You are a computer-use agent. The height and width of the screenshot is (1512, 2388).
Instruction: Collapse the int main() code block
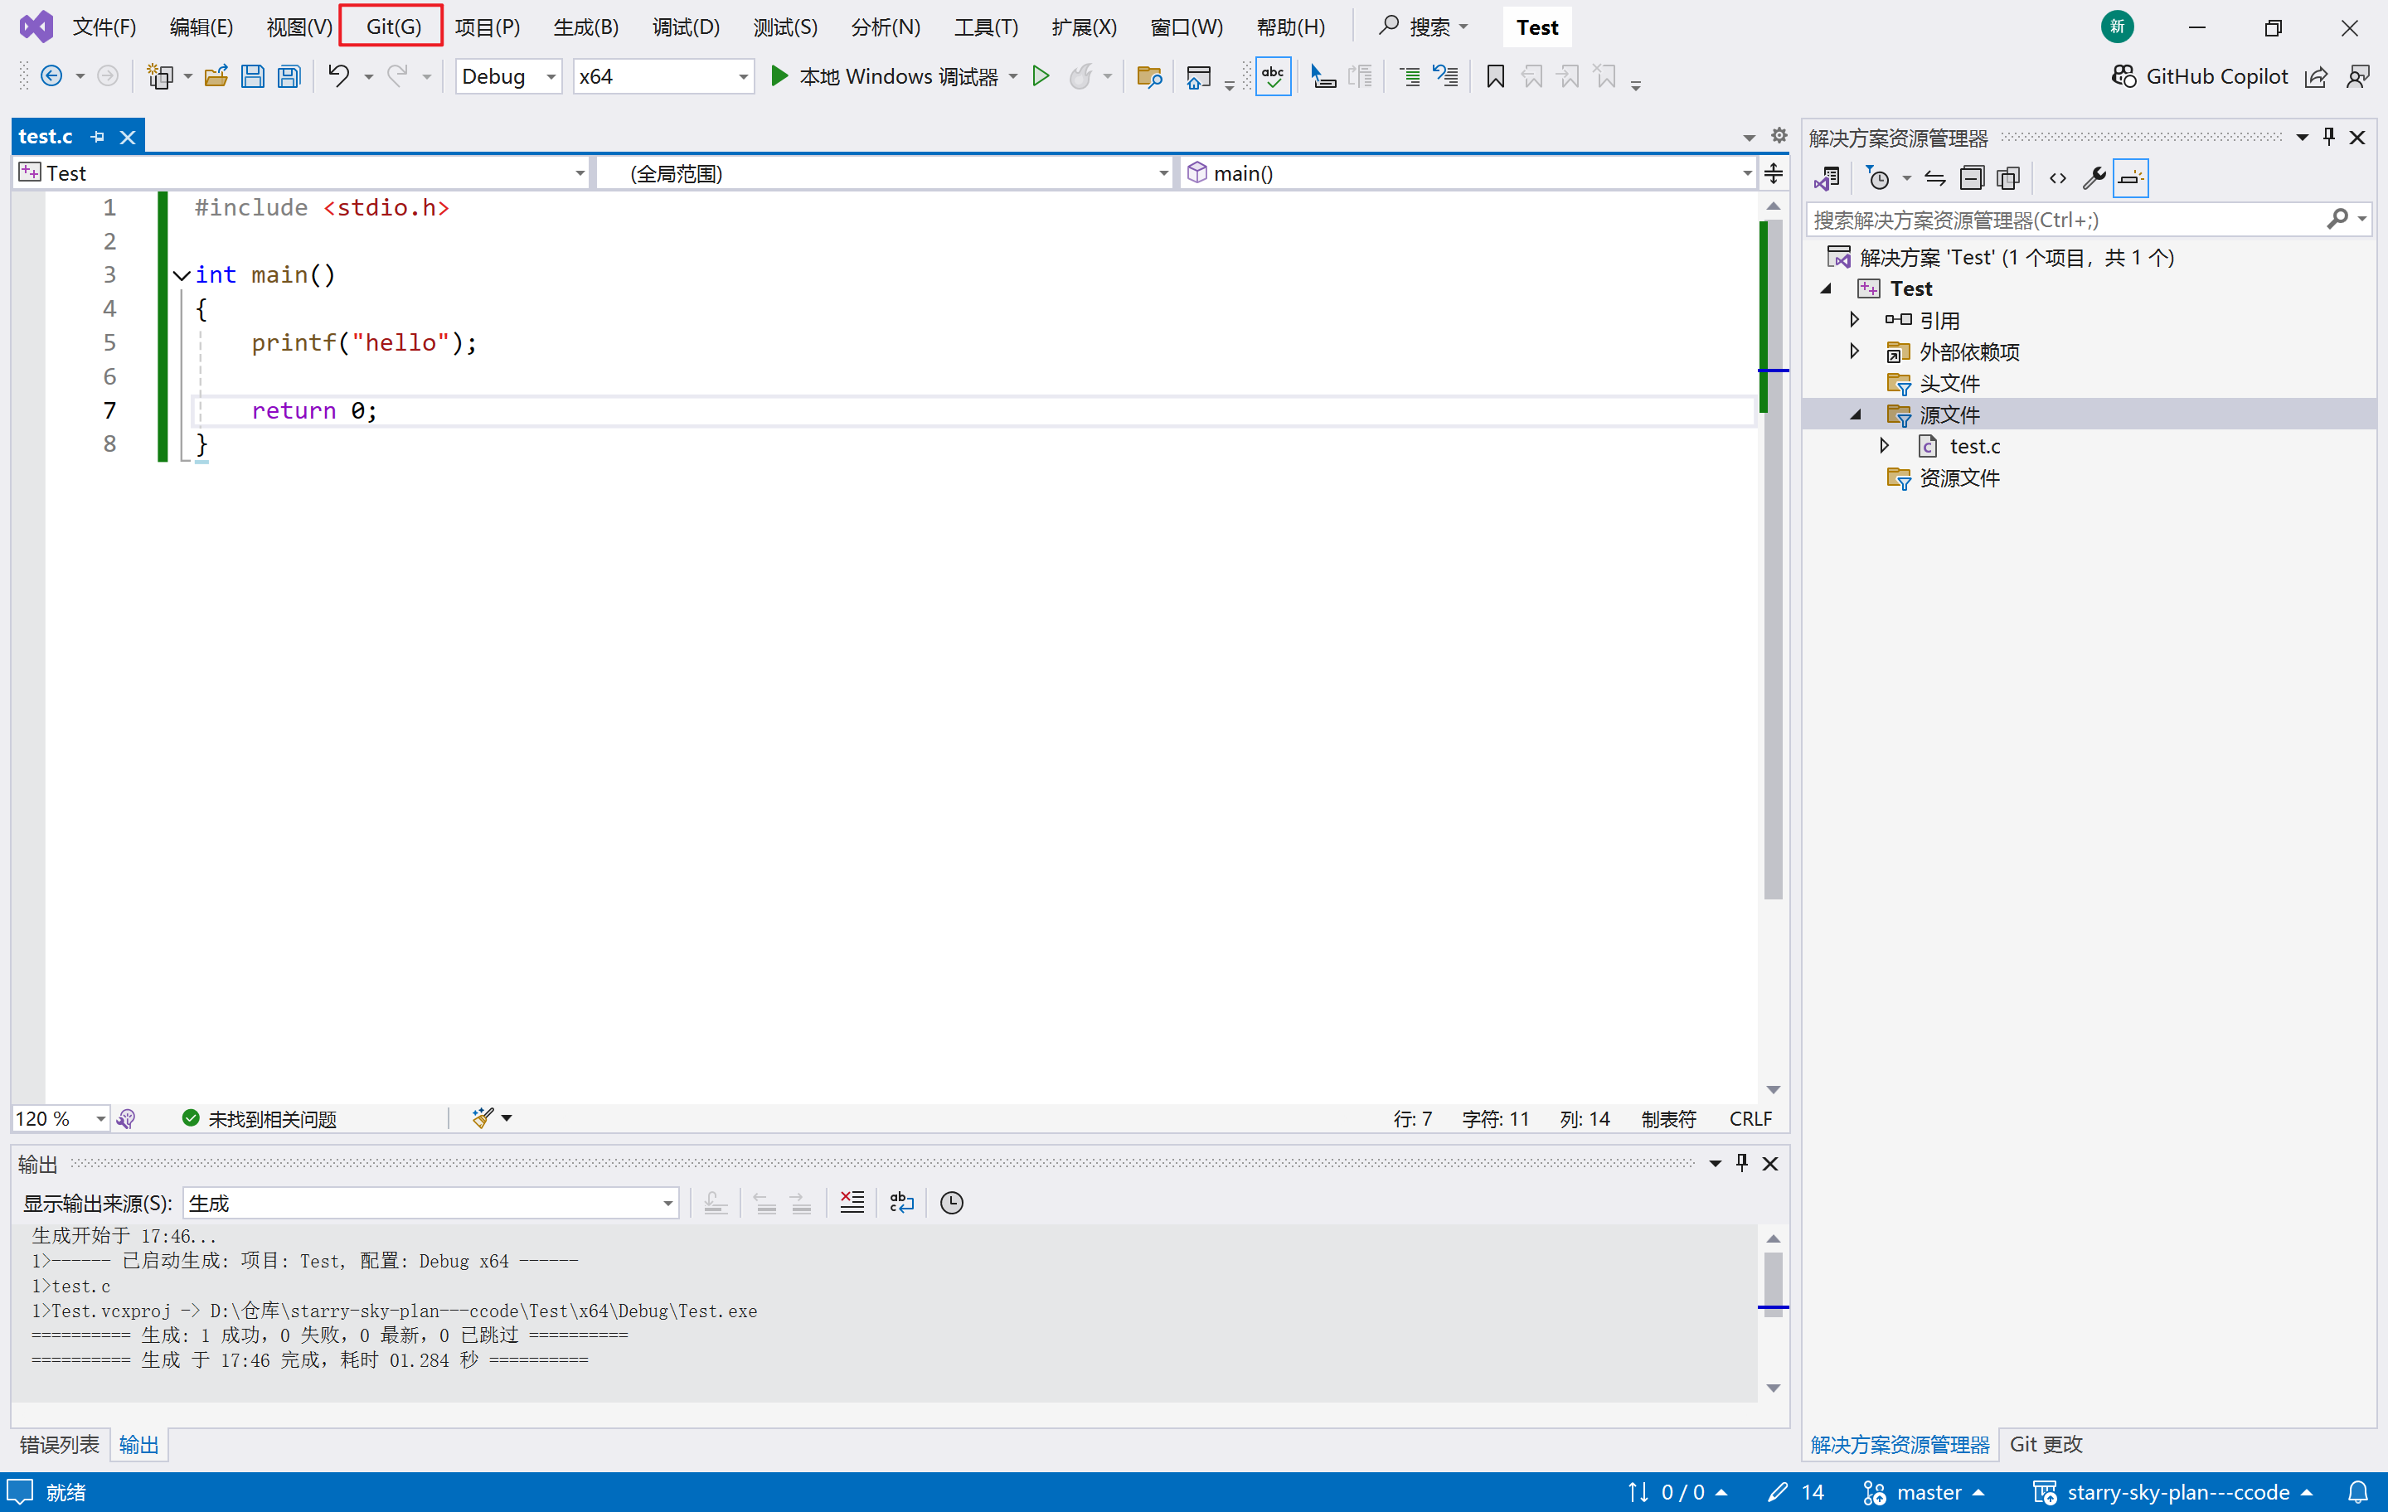[x=182, y=274]
